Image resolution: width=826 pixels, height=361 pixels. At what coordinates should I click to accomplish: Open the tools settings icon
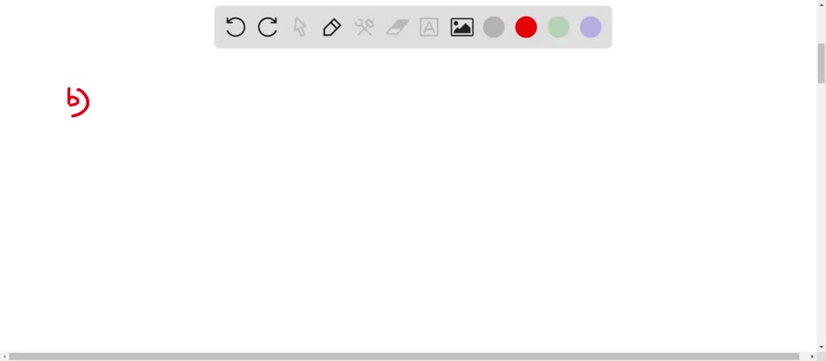365,27
